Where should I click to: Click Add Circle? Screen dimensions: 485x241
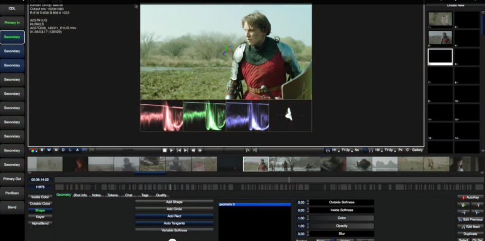click(174, 209)
